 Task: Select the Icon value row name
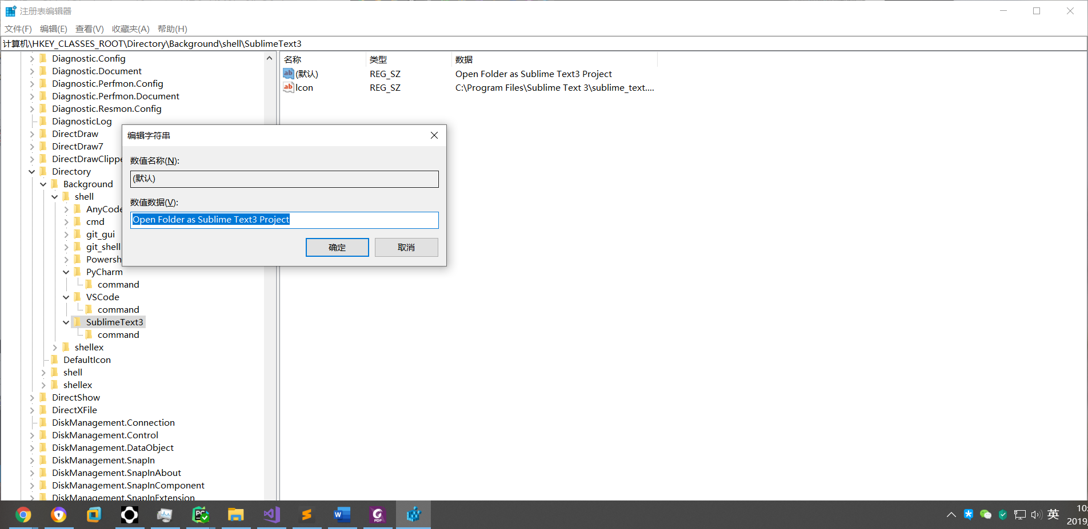click(x=304, y=87)
